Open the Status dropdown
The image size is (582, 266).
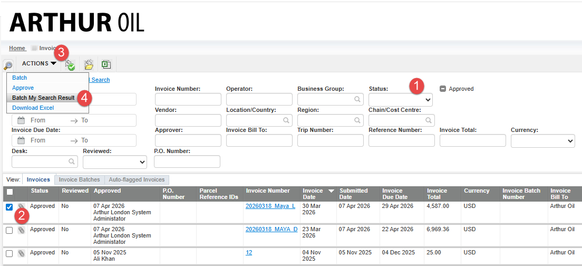click(x=401, y=100)
